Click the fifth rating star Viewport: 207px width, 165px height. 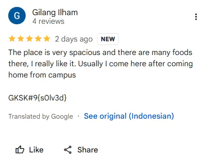pos(47,39)
